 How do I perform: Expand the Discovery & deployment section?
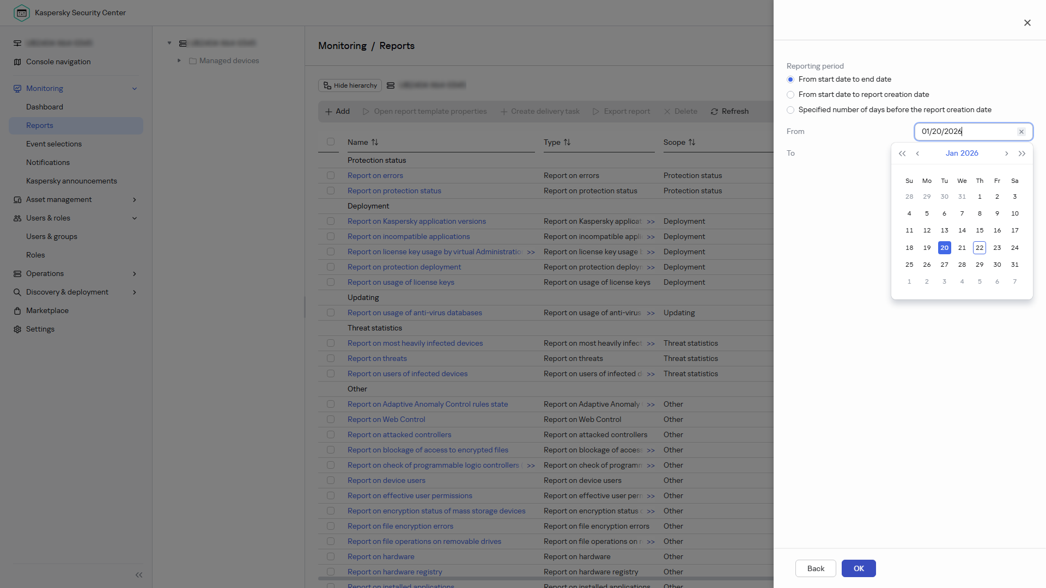135,292
